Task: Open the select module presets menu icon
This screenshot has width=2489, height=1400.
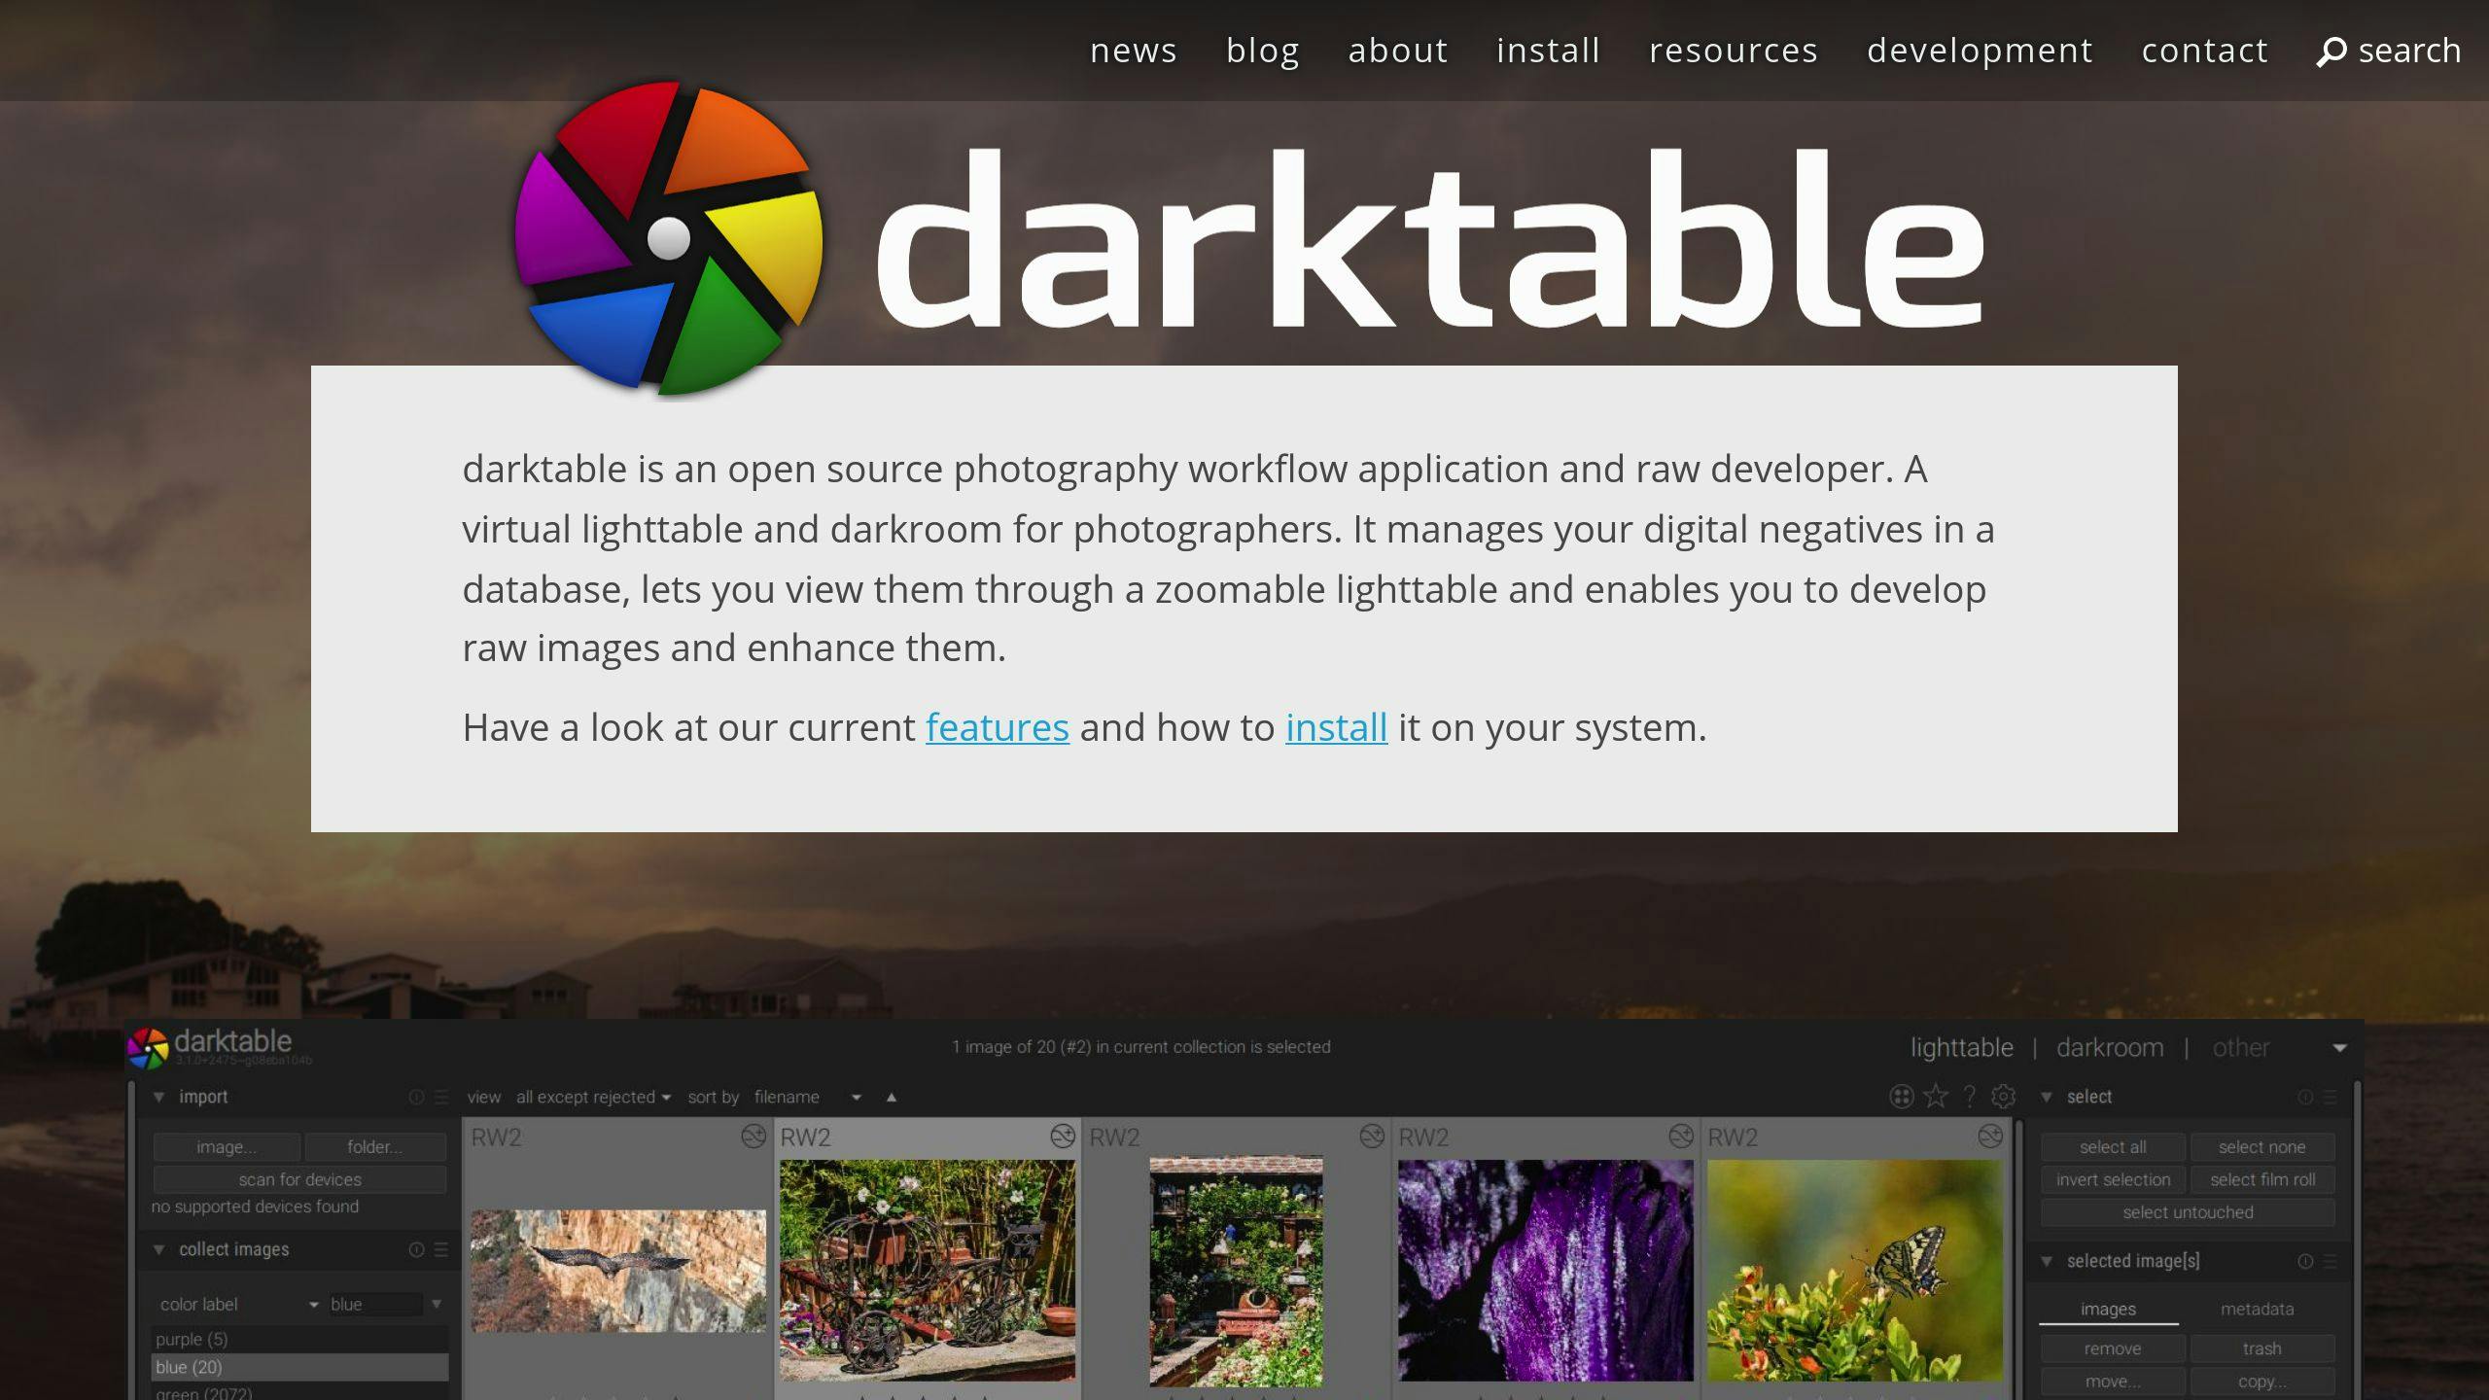Action: click(x=2330, y=1097)
